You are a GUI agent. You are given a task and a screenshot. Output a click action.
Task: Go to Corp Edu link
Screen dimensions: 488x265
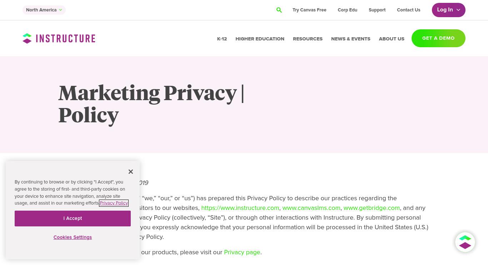coord(347,10)
